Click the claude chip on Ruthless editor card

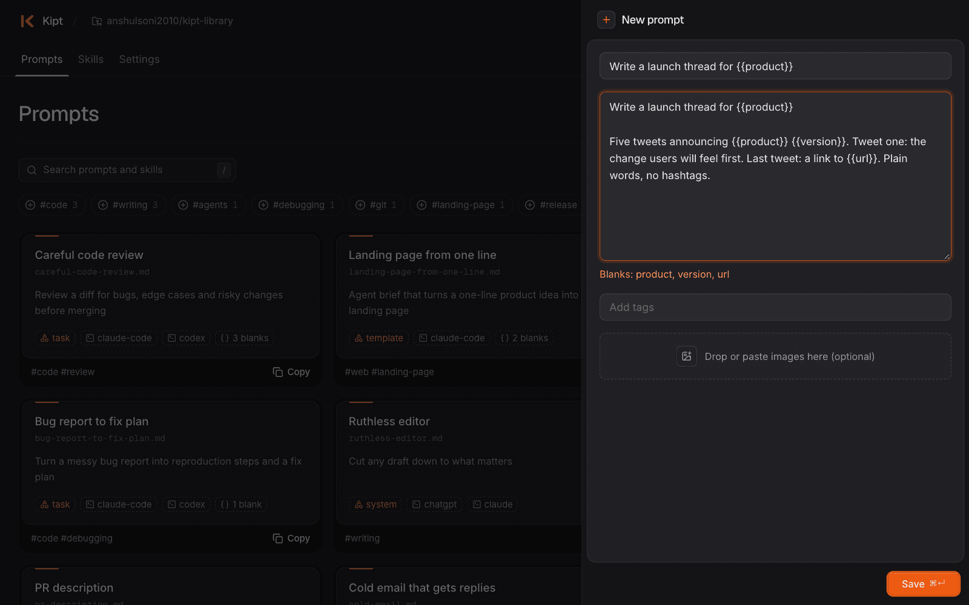click(x=493, y=505)
